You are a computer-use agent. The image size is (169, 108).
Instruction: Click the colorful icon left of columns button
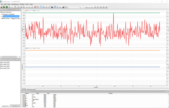(x=52, y=7)
